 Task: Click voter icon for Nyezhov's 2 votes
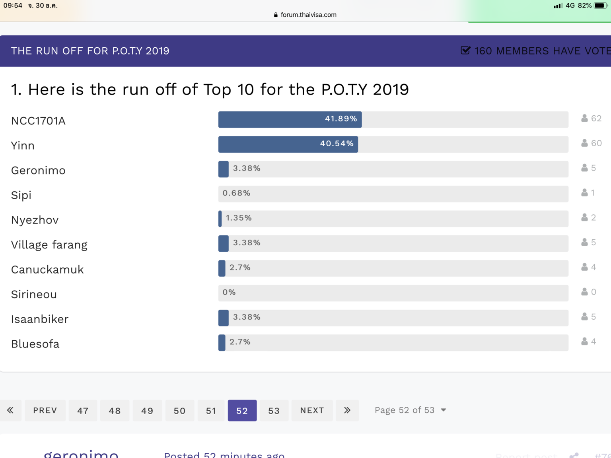tap(584, 217)
